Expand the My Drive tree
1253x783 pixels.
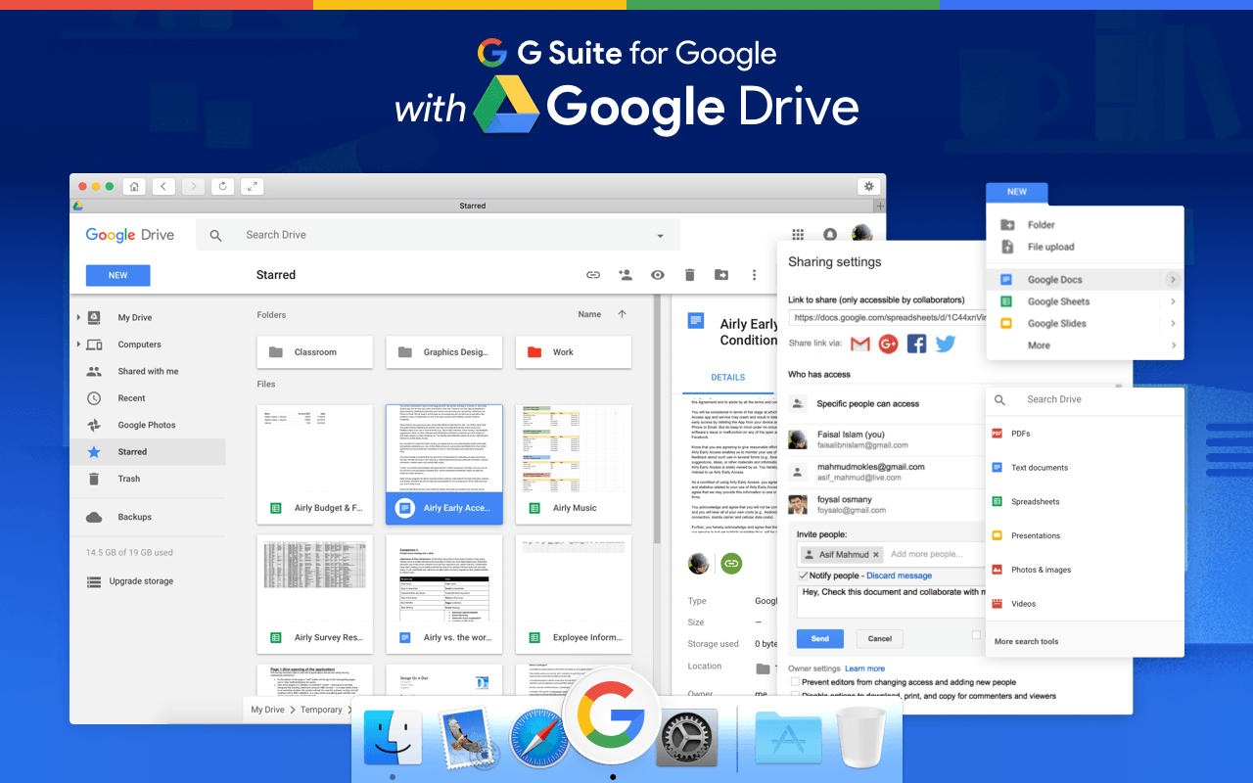pos(78,318)
